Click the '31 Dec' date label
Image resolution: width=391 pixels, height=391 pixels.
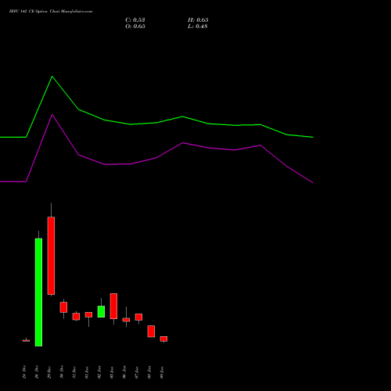[74, 372]
